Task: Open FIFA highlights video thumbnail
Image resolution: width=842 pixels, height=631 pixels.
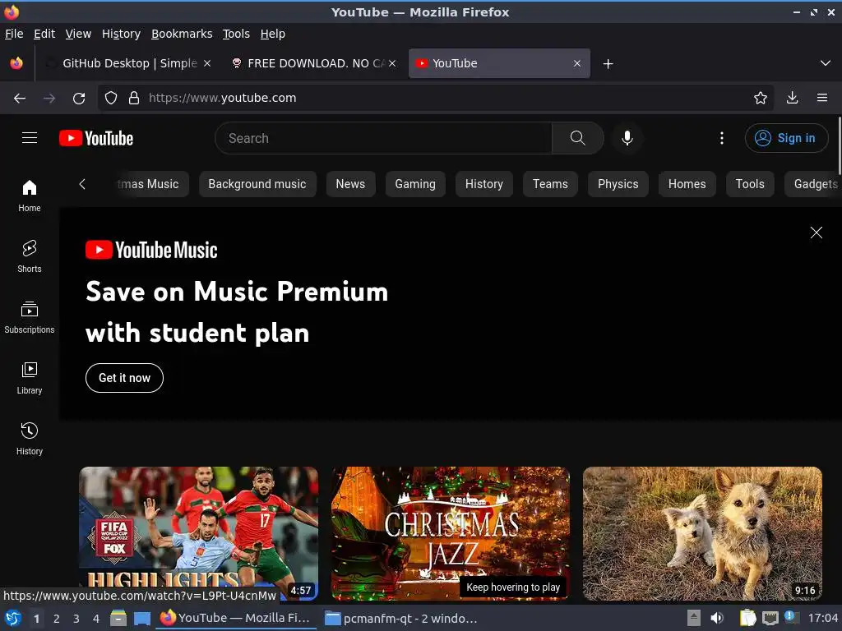Action: click(x=198, y=532)
